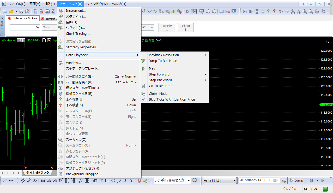The height and width of the screenshot is (193, 333).
Task: Switch to the Interactive Brokers tab
Action: pos(23,19)
